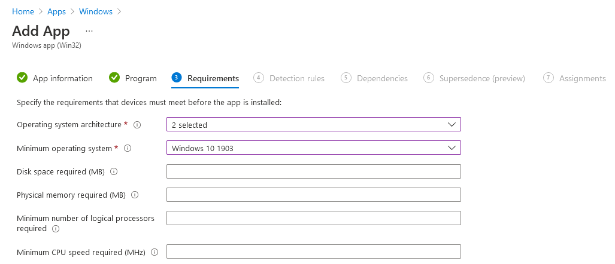Open the ellipsis menu beside Add App
Screen dimensions: 615x264
pos(89,30)
